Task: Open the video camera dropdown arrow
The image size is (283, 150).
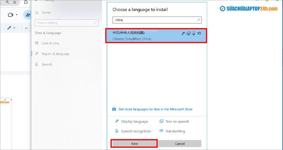Action: [x=17, y=15]
